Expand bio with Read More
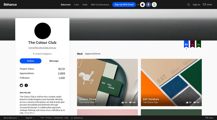The image size is (217, 120). tap(30, 113)
